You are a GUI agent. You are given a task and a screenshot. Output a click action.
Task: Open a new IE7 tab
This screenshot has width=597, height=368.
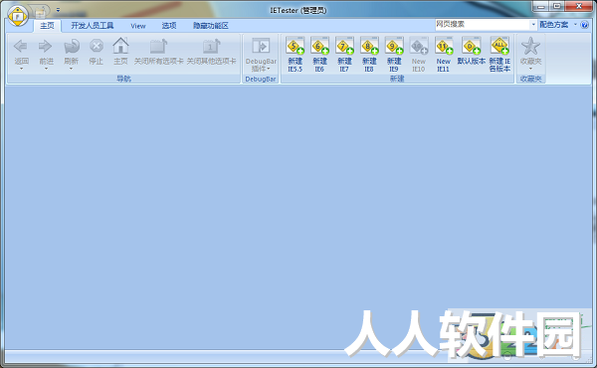(x=344, y=55)
